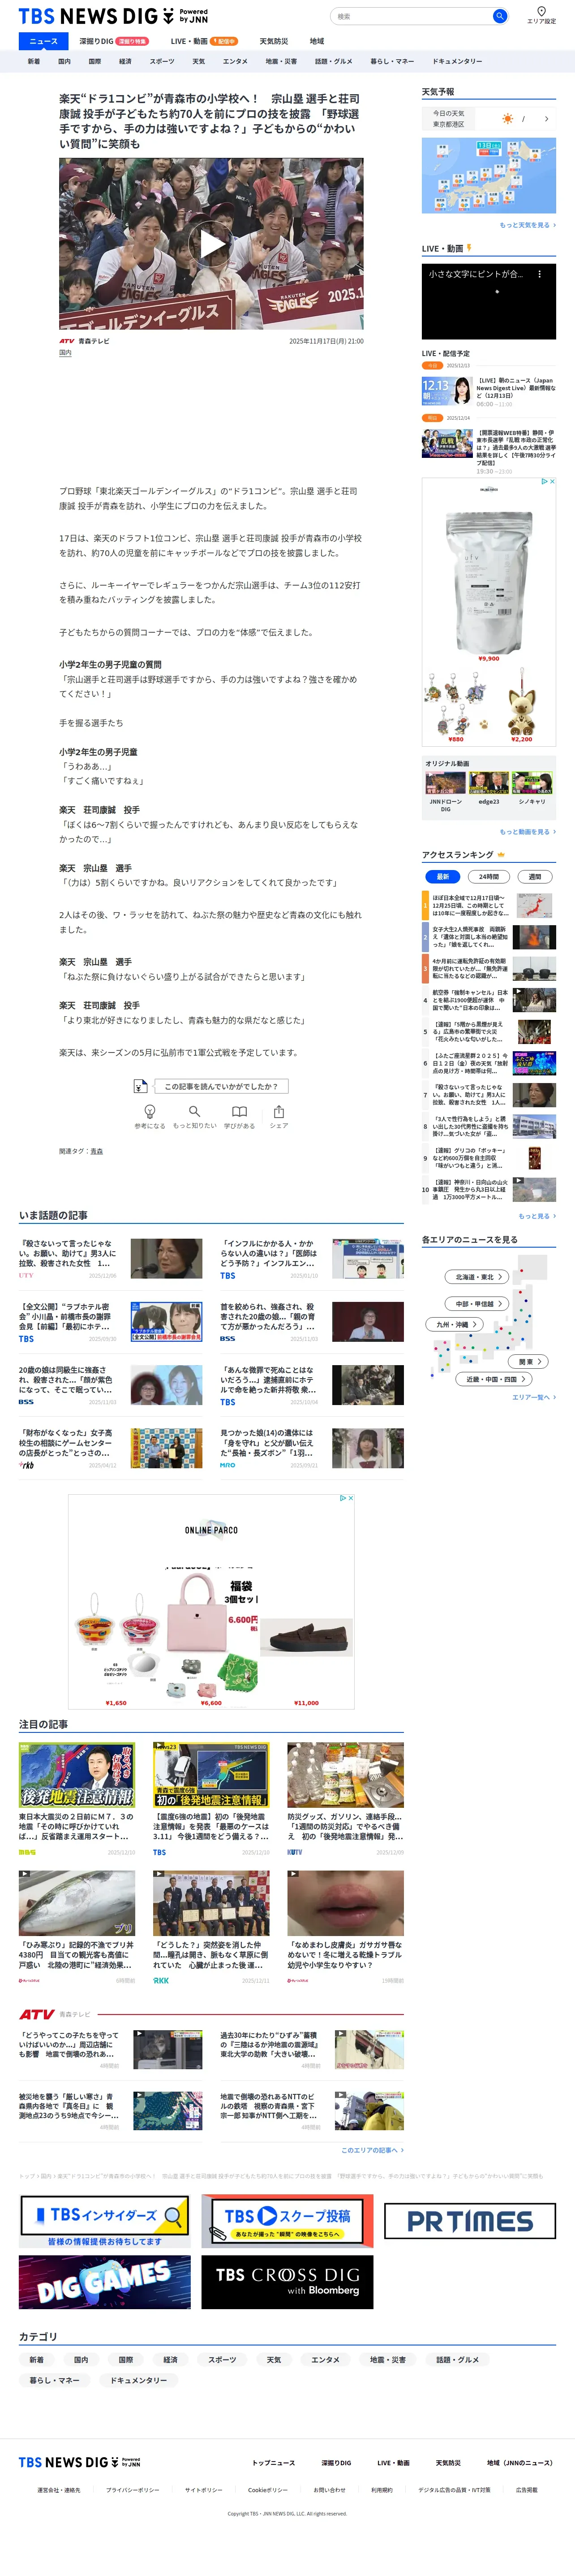This screenshot has width=575, height=2576.
Task: Click the シェア share icon
Action: [x=279, y=1112]
